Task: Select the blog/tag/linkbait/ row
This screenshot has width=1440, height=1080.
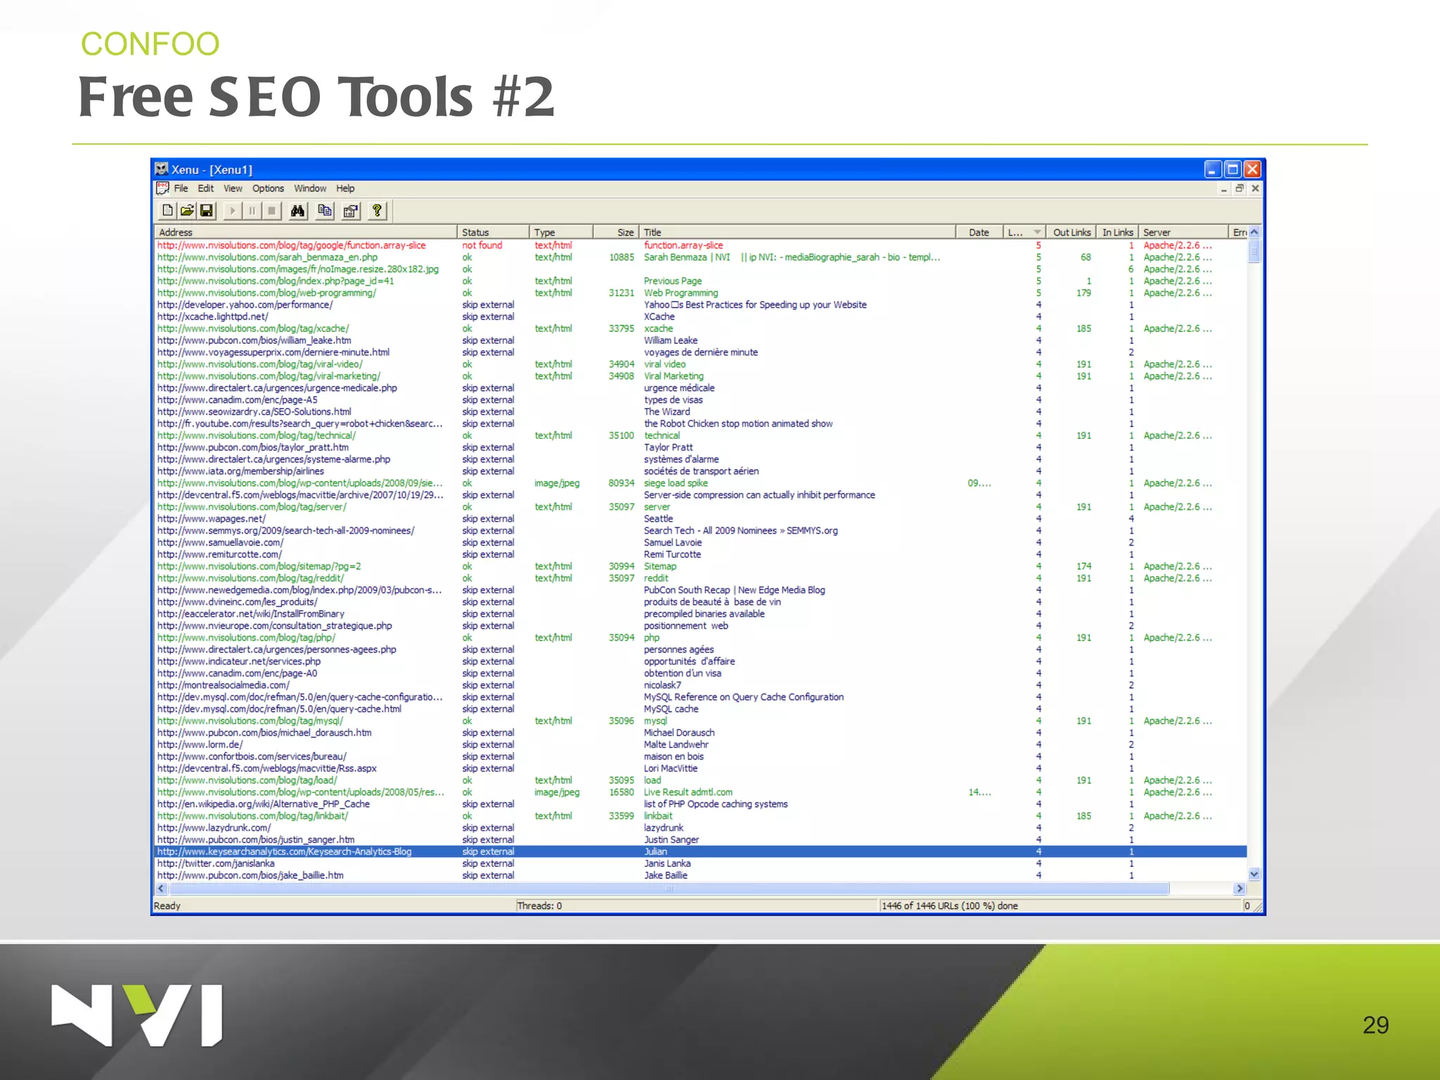Action: point(700,816)
